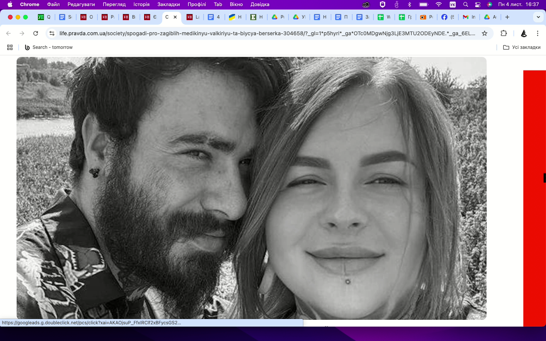Open the 'Закладки' menu
Viewport: 546px width, 341px height.
[168, 5]
